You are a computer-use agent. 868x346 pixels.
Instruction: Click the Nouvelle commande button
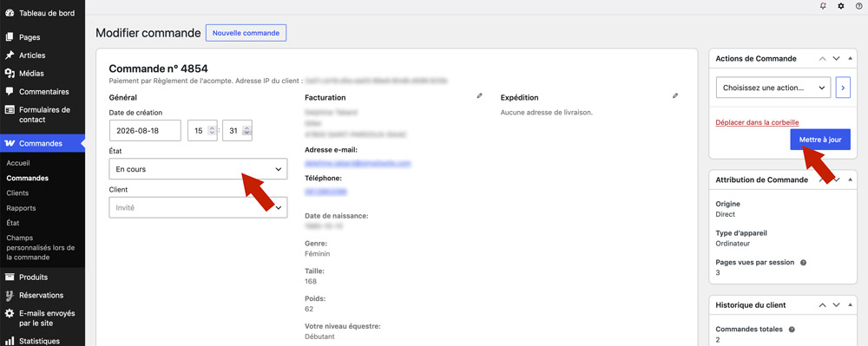tap(246, 33)
